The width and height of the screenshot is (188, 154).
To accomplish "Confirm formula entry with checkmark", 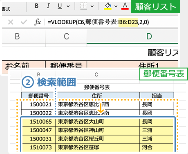I will click(24, 22).
